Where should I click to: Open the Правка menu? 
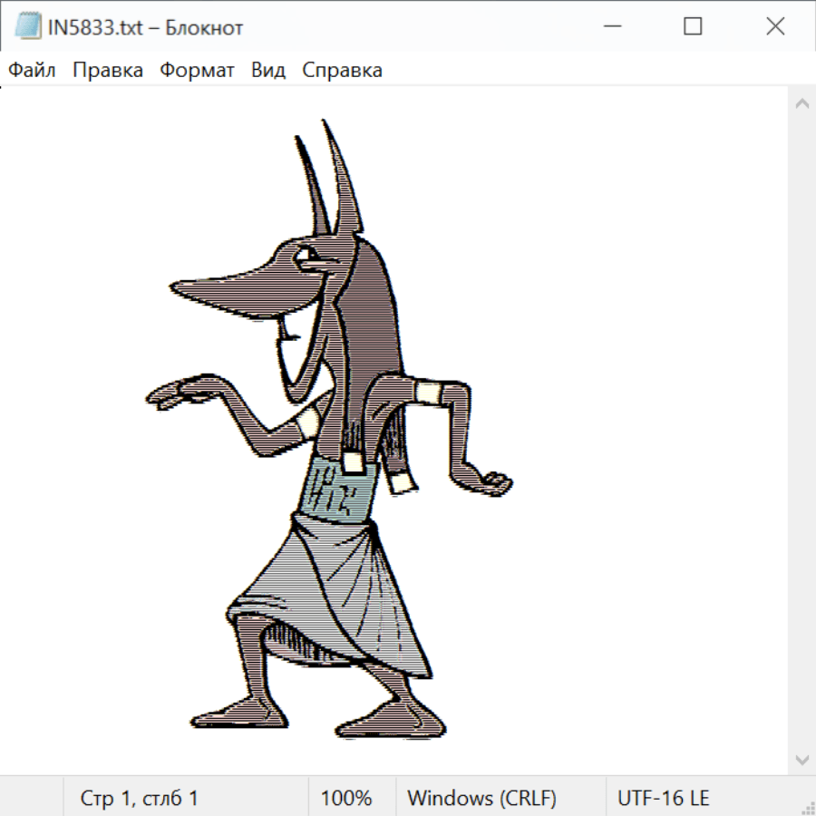coord(107,71)
